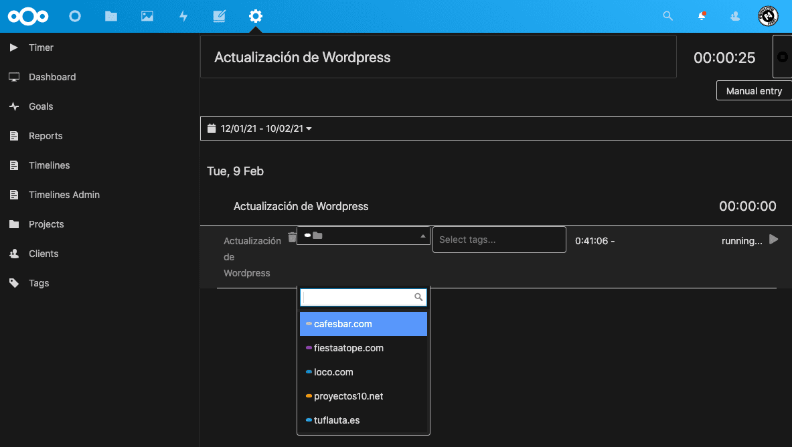Click the search magnifier in header

pyautogui.click(x=667, y=16)
